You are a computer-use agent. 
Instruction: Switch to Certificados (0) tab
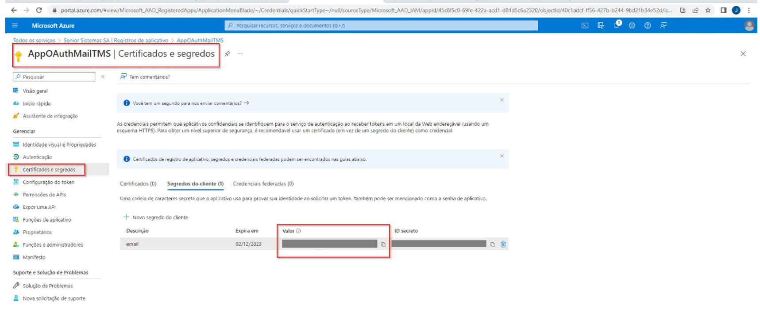point(138,183)
